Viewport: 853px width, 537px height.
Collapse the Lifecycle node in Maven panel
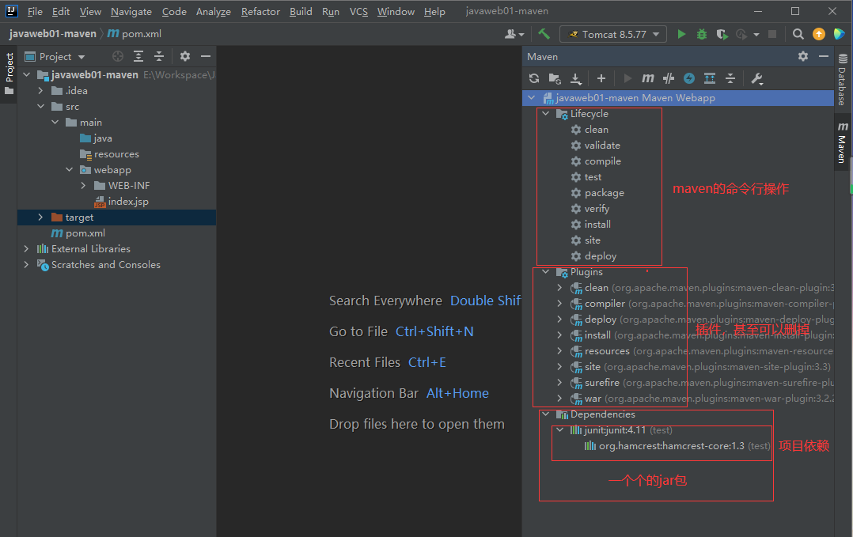pyautogui.click(x=546, y=114)
